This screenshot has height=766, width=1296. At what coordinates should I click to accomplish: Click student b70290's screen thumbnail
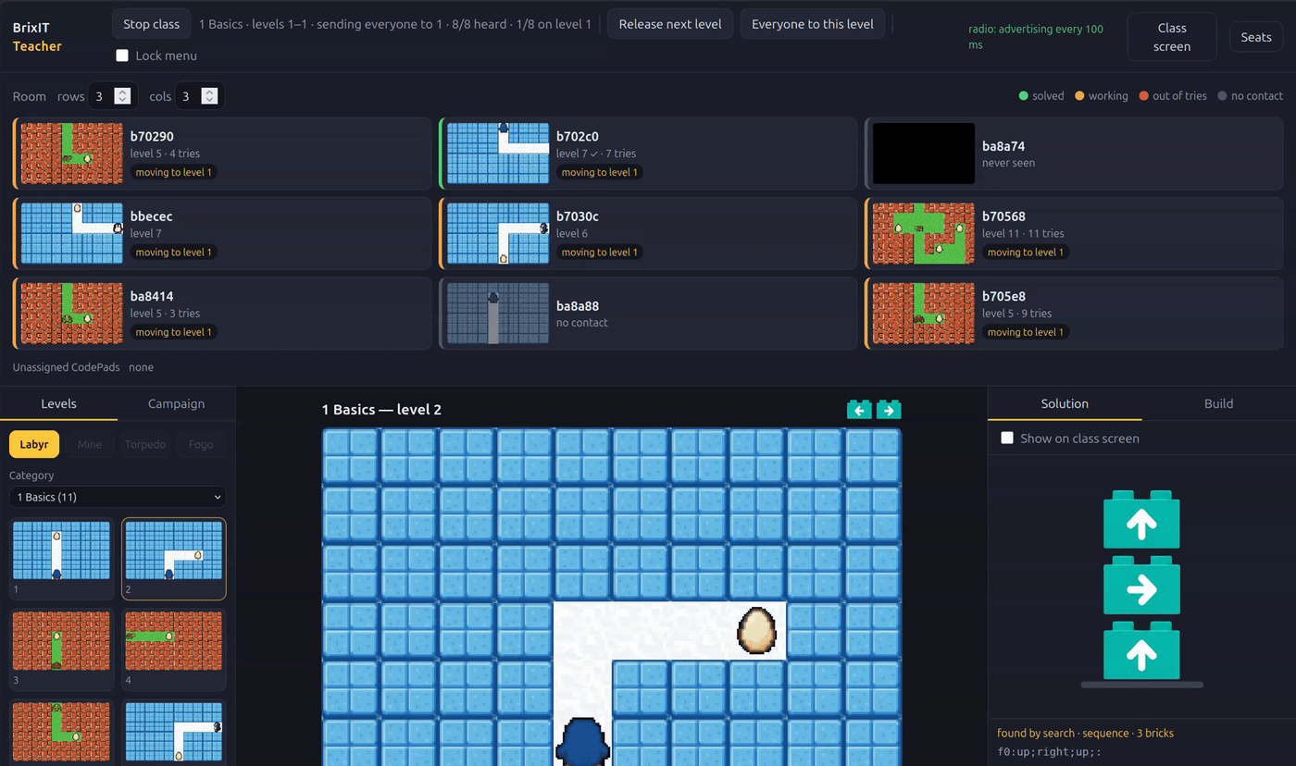[x=71, y=154]
